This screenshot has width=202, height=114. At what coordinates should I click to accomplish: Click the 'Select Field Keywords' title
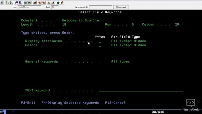(100, 12)
